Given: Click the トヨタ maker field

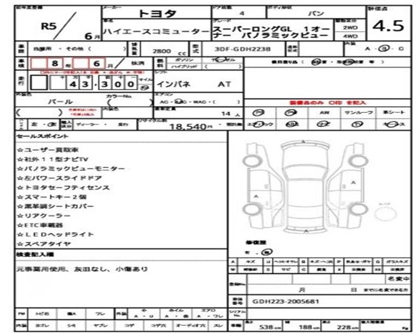Looking at the screenshot, I should tap(157, 13).
